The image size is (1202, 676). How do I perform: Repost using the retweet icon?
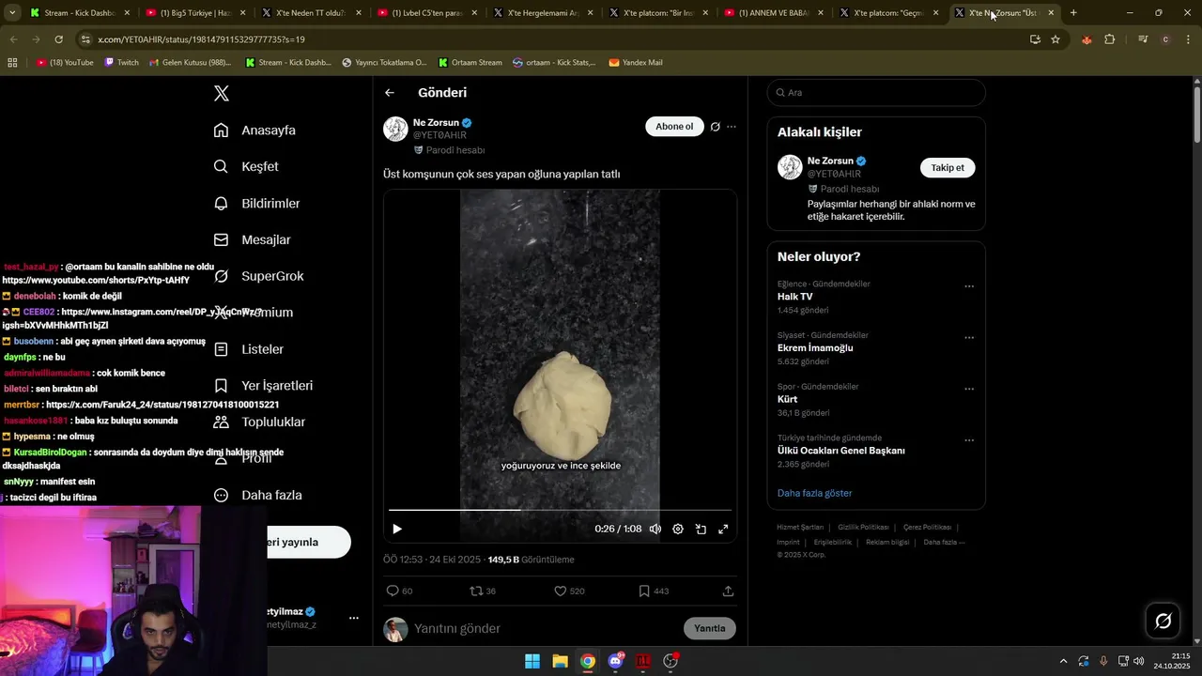476,591
